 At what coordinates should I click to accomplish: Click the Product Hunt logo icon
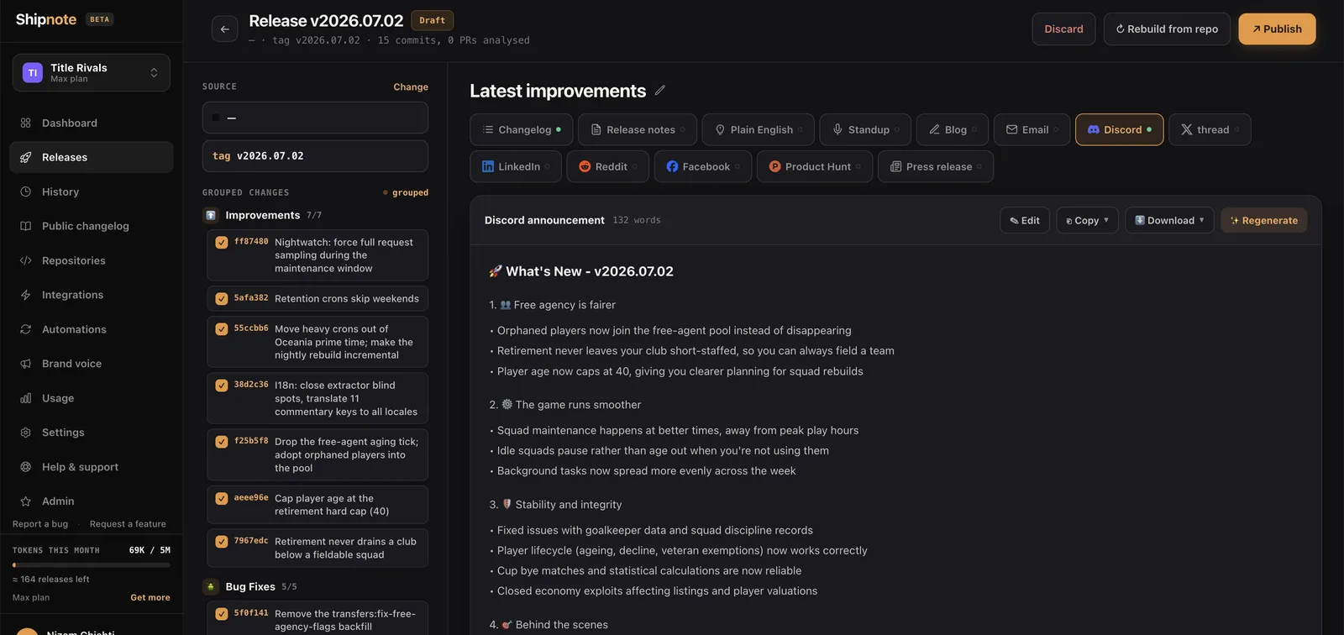[x=775, y=166]
